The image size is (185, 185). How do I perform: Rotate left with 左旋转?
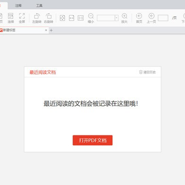(x=37, y=18)
